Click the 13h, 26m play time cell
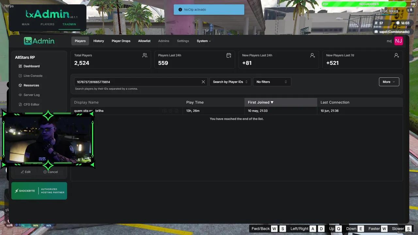 [x=193, y=111]
